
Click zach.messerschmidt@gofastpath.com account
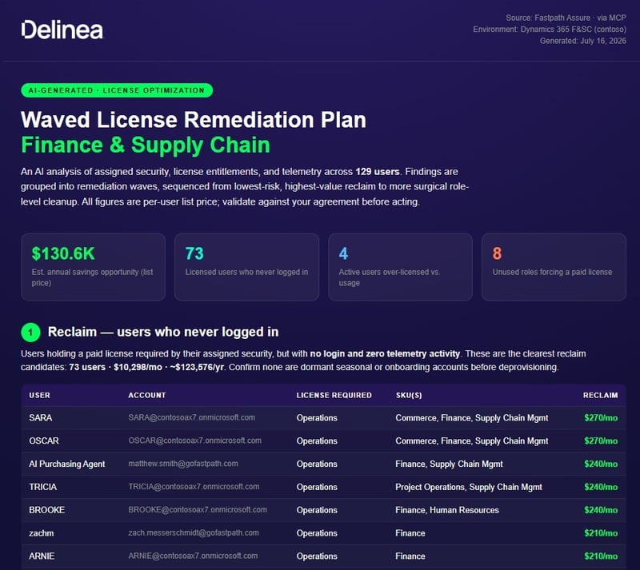(x=194, y=533)
